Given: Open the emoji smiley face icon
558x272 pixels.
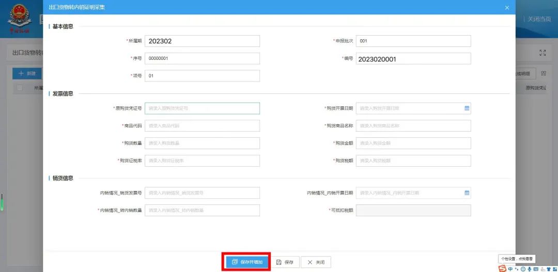Looking at the screenshot, I should click(x=522, y=268).
